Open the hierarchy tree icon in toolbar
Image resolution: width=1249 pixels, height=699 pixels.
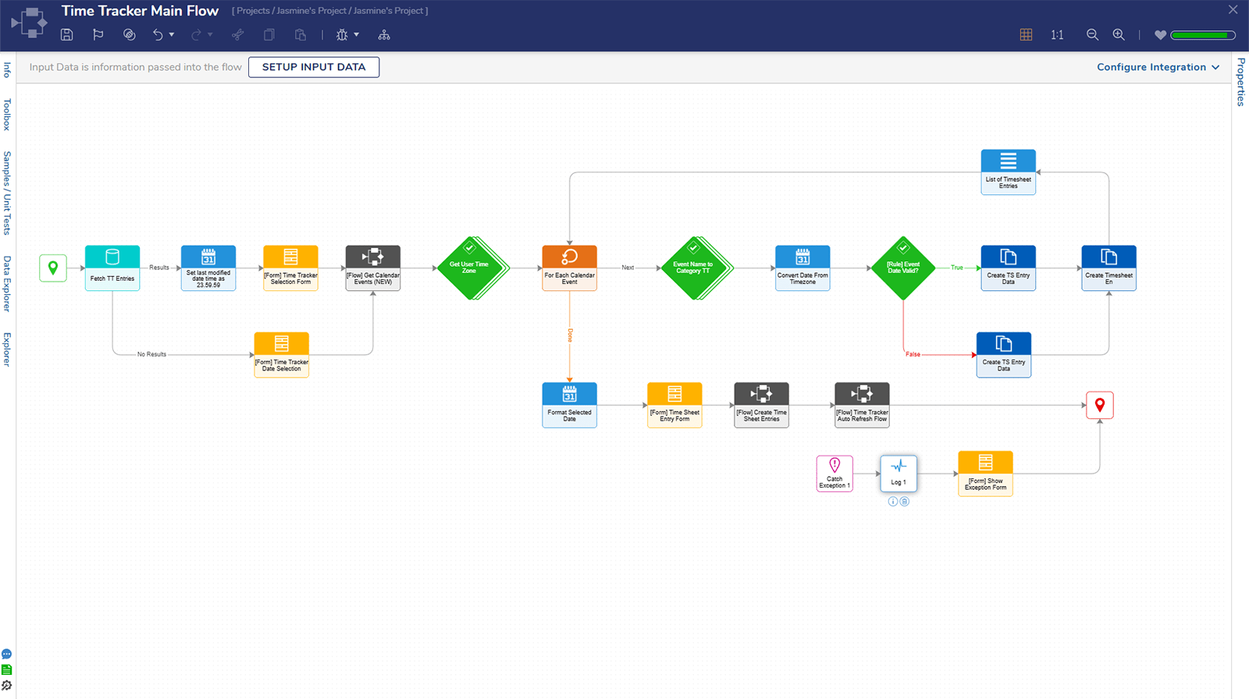tap(384, 35)
